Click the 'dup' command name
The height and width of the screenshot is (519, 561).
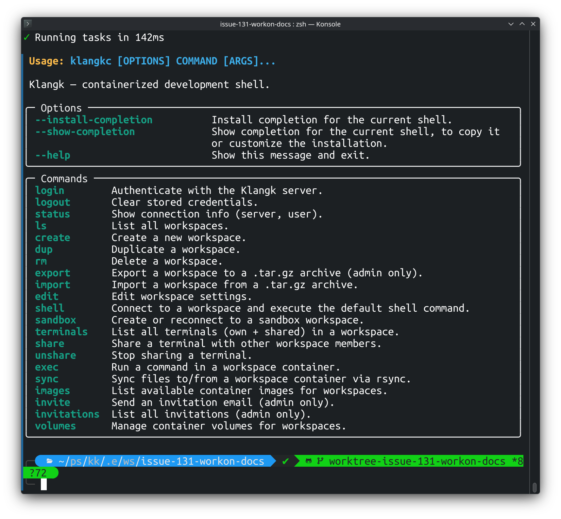click(44, 249)
